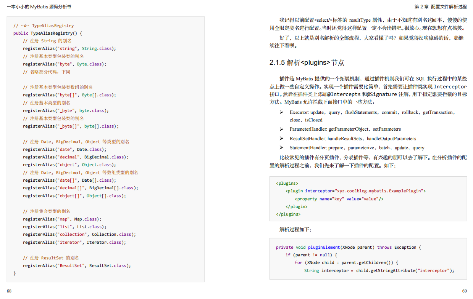Click the line "String interceptor = child.getStringAttribute"
473x299 pixels.
click(x=379, y=270)
